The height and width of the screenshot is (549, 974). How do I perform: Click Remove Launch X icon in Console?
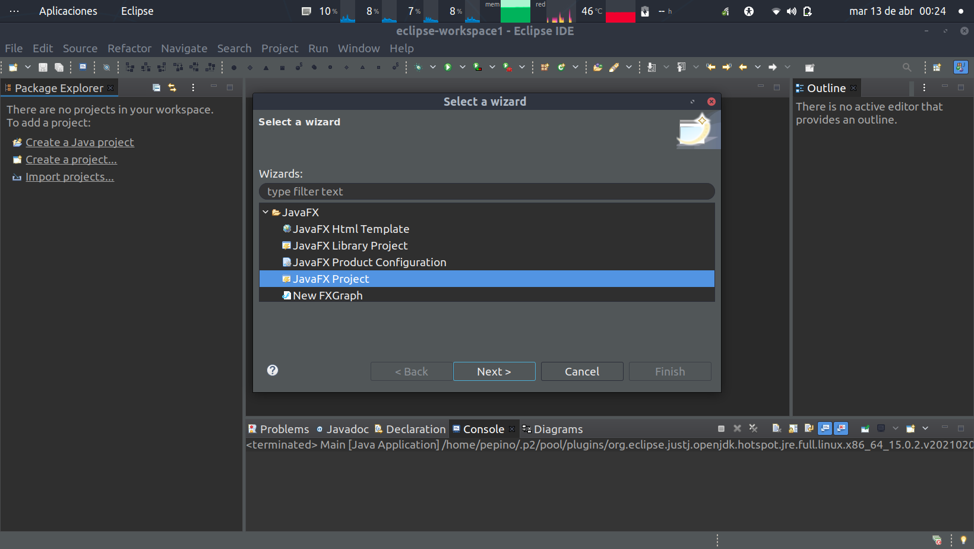point(737,429)
